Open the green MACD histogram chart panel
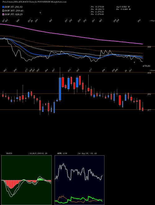Viewport: 155px width, 205px height. pos(26,180)
